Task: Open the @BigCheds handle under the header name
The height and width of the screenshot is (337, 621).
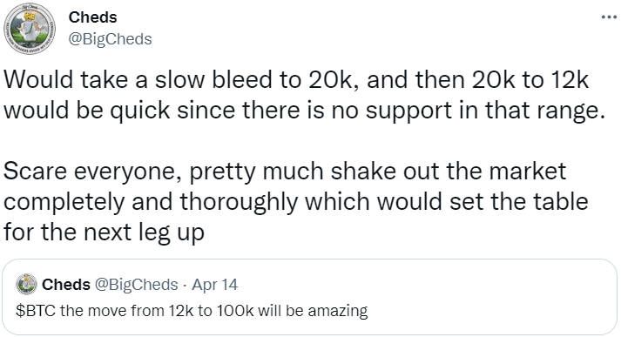Action: click(110, 39)
